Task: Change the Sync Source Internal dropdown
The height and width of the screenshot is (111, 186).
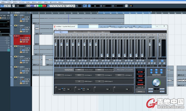Action: click(140, 76)
